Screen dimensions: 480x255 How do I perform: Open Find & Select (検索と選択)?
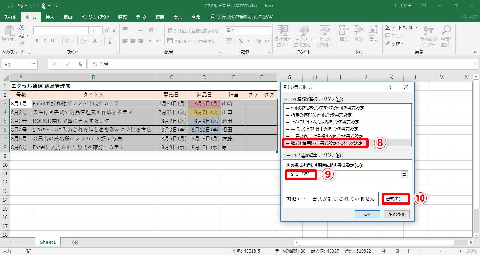point(447,36)
